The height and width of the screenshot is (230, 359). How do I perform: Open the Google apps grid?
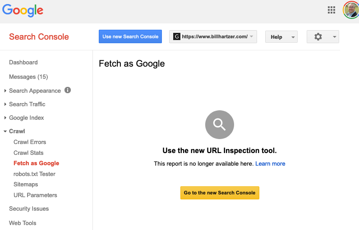pyautogui.click(x=331, y=10)
